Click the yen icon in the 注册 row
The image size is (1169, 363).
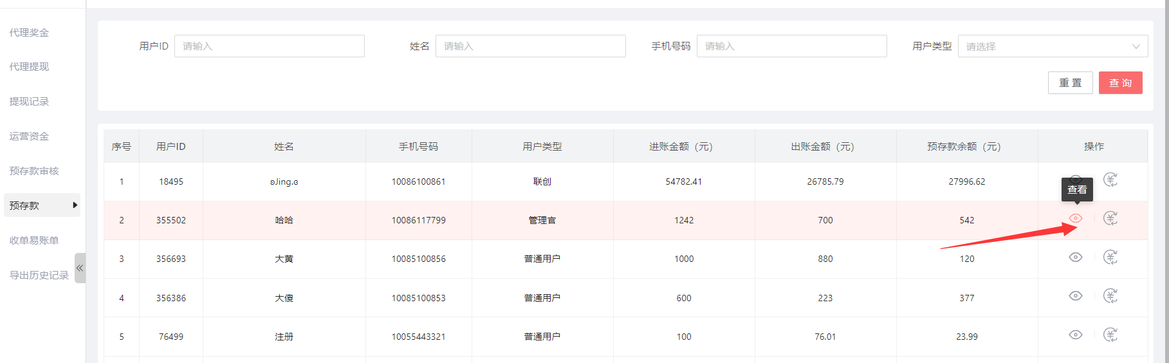(1110, 335)
